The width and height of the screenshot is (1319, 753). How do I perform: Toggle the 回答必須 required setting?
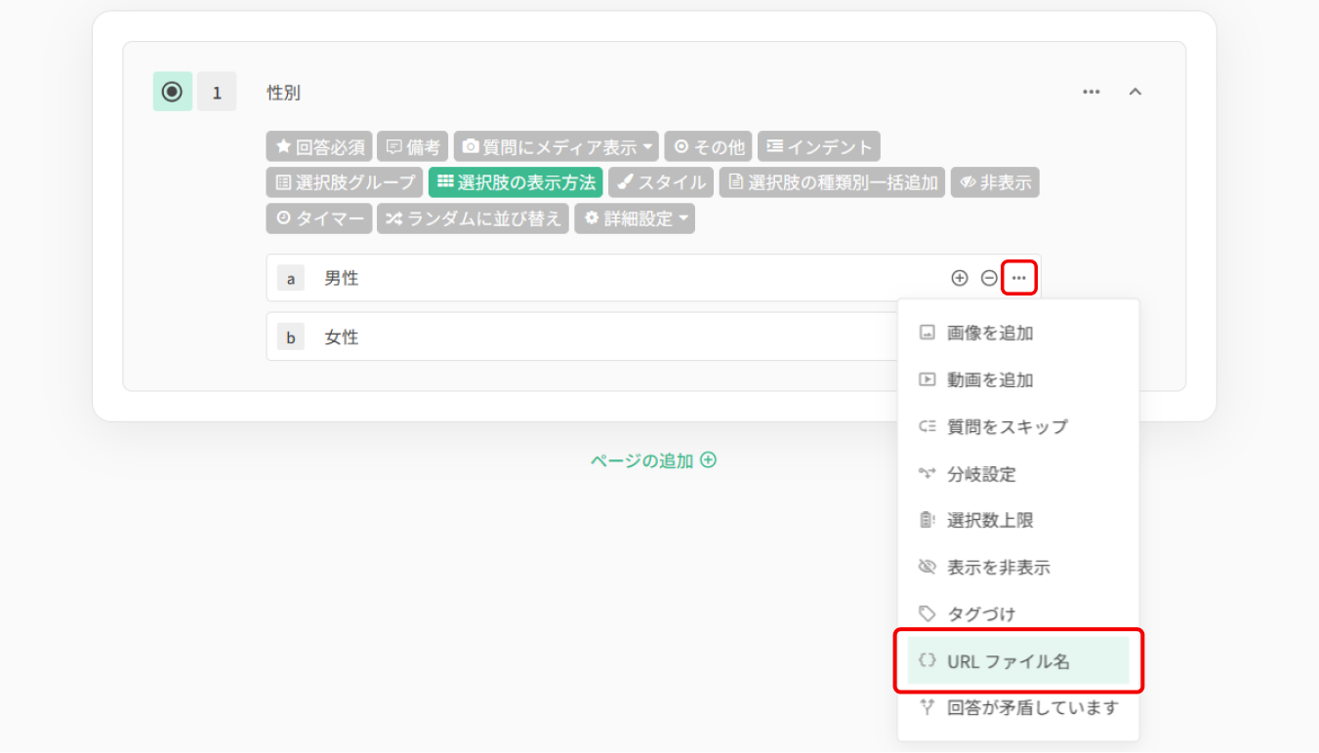pos(319,147)
